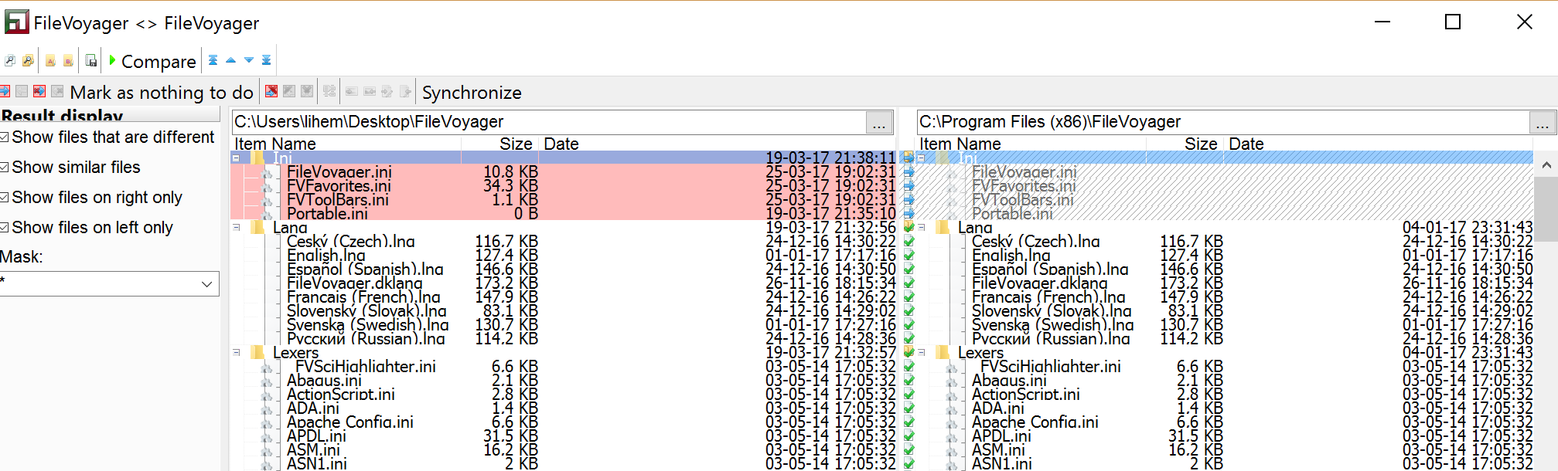The image size is (1558, 471).
Task: Click the folder B icon
Action: 68,61
